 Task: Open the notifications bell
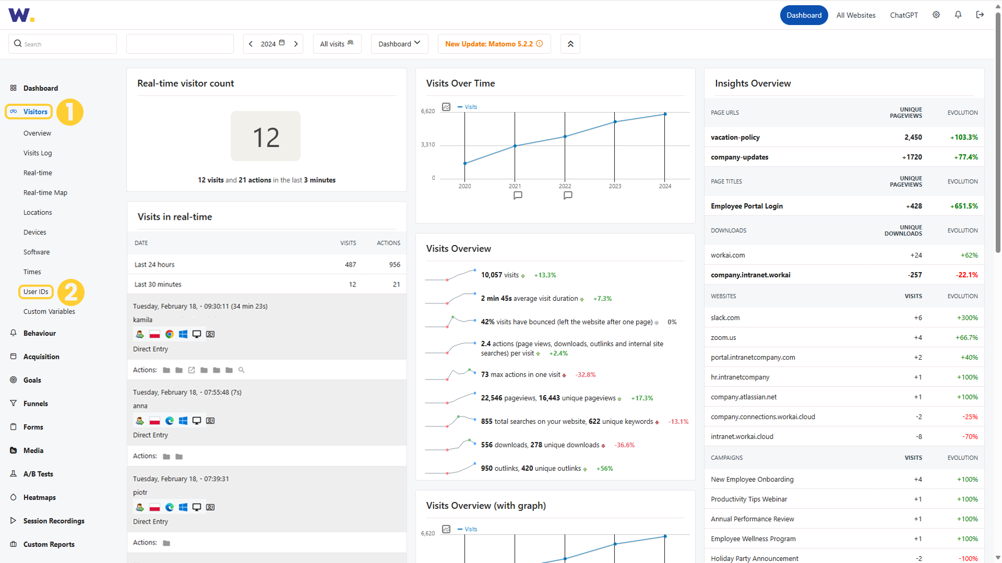pyautogui.click(x=958, y=15)
